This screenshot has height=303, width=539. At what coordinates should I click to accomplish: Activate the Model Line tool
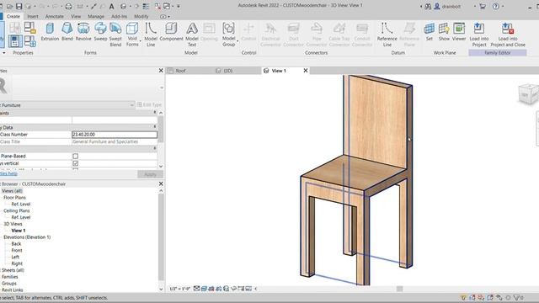(x=151, y=35)
